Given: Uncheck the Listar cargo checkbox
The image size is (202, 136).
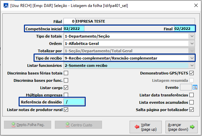Looking at the screenshot, I should click(x=66, y=88).
